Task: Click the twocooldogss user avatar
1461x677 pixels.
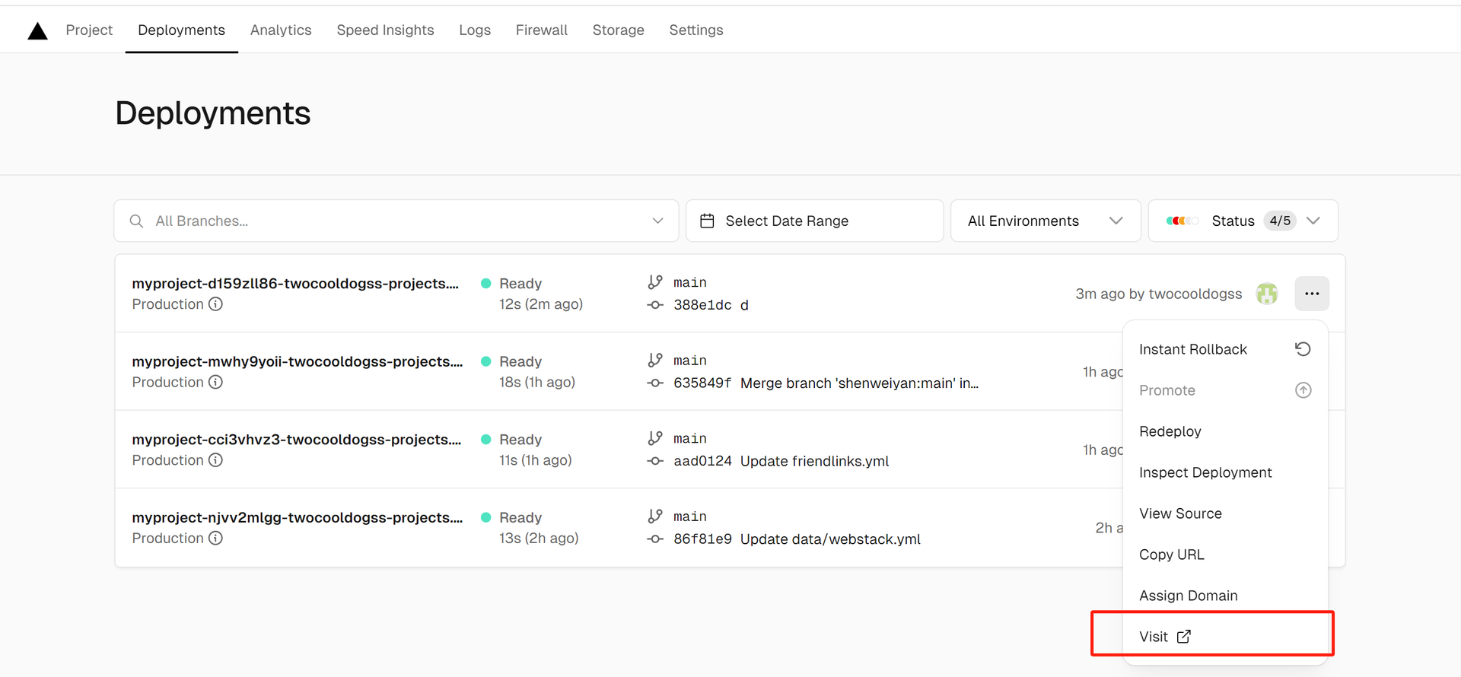Action: [1266, 294]
